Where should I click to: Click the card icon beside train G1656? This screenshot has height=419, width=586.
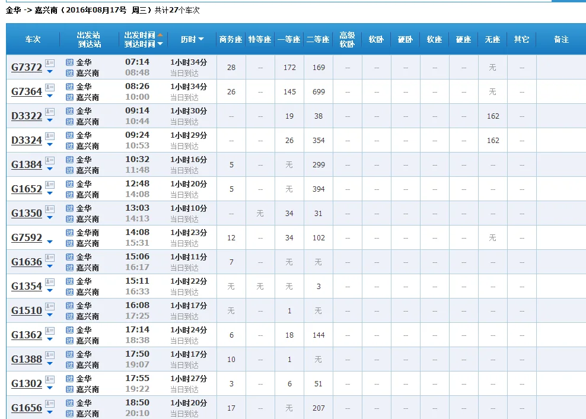[49, 404]
